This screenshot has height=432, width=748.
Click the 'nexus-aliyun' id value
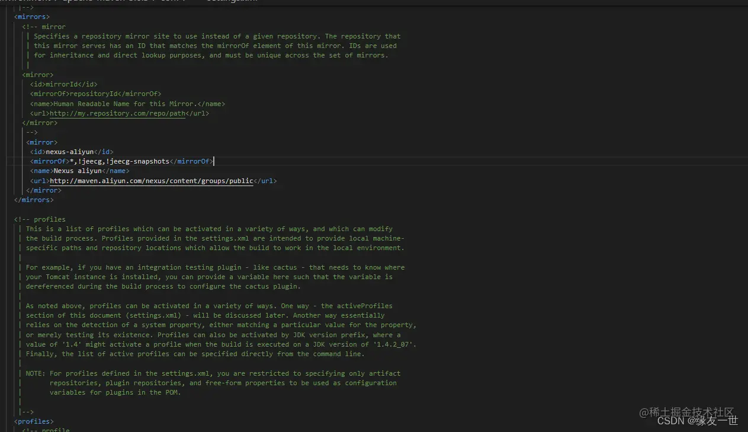(69, 152)
